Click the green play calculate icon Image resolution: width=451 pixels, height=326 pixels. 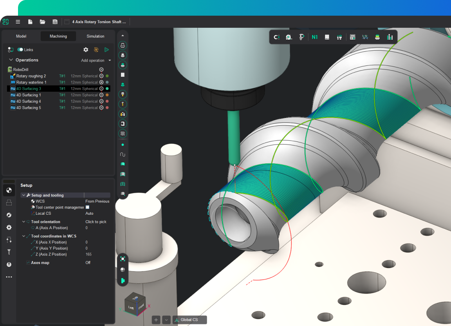click(106, 50)
